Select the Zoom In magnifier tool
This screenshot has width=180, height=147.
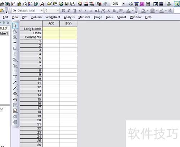(x=15, y=32)
